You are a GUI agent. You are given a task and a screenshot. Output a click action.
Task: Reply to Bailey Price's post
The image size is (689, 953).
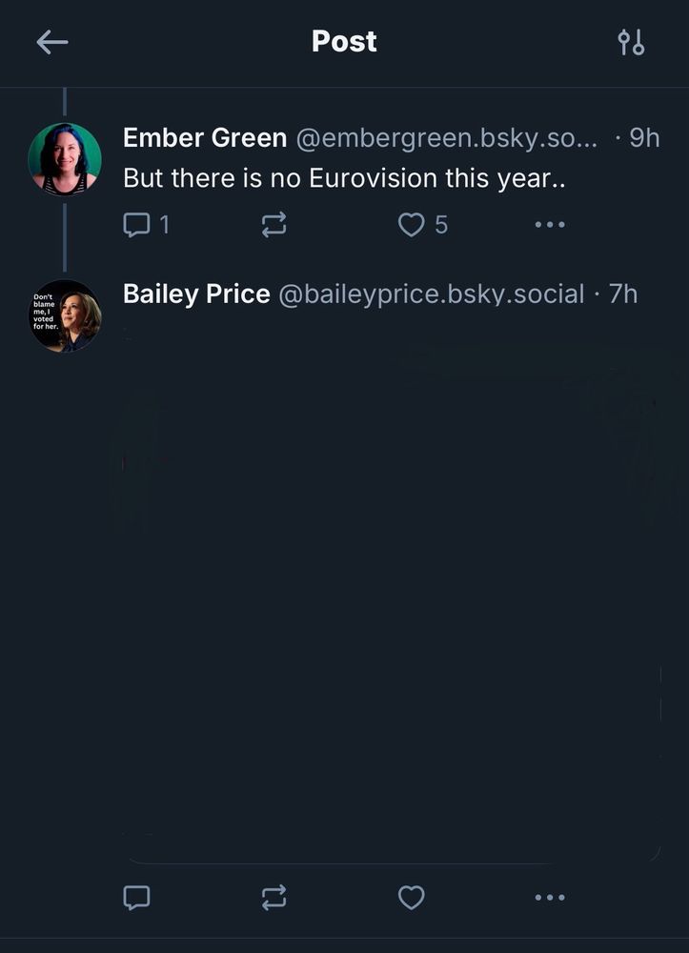(x=136, y=898)
